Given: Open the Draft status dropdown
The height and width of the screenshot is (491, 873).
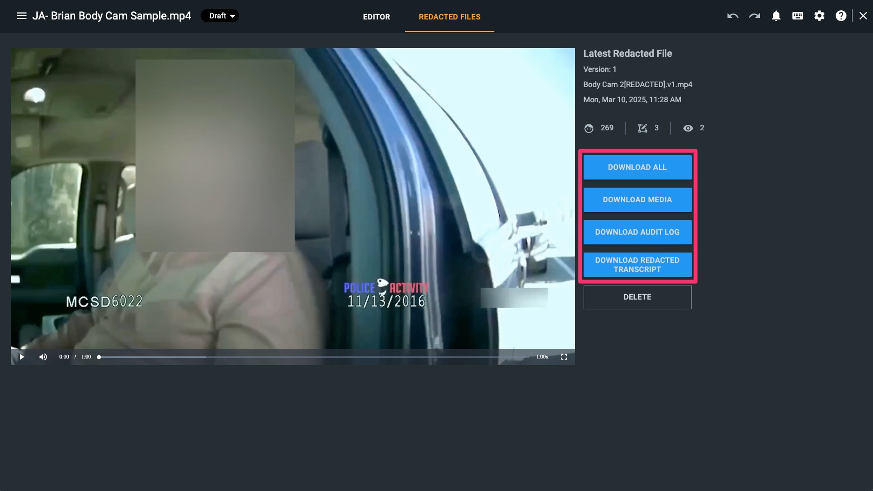Looking at the screenshot, I should tap(220, 16).
